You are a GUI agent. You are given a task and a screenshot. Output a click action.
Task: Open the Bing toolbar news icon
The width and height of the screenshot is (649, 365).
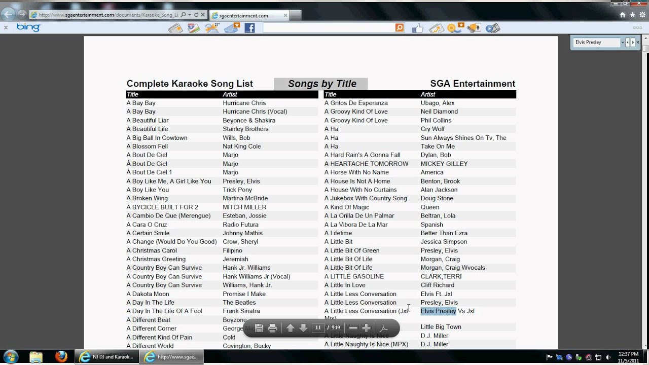coord(175,28)
